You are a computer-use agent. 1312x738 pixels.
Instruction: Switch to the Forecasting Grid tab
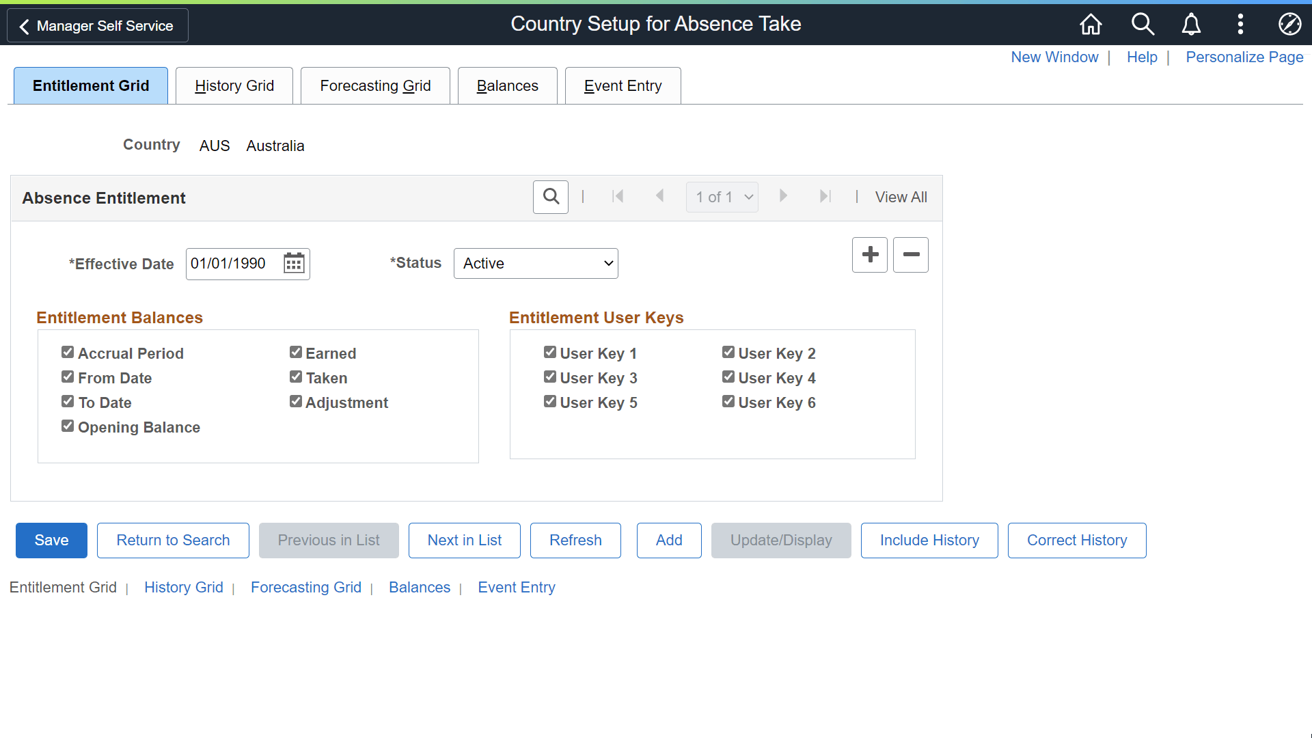click(x=375, y=86)
